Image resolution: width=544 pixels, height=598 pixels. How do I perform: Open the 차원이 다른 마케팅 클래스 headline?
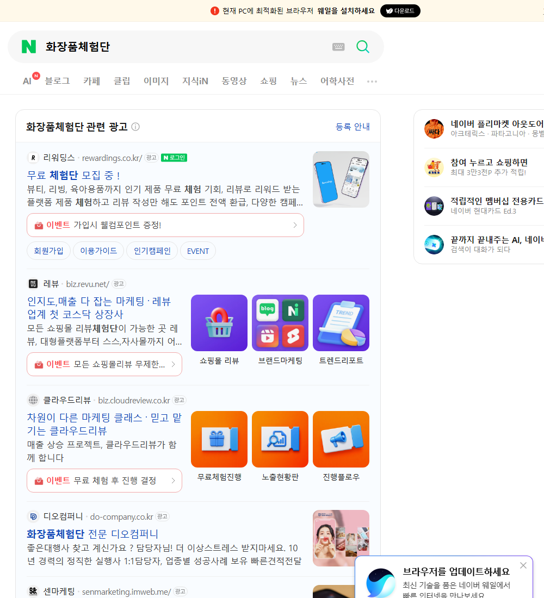pos(104,424)
